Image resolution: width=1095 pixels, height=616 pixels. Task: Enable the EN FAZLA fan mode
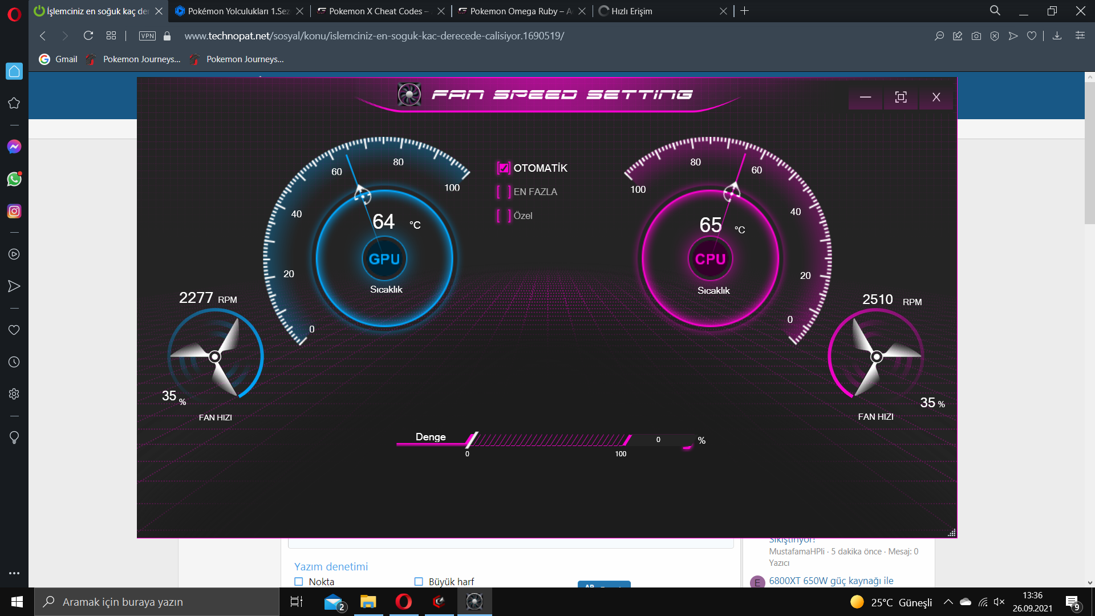[x=504, y=192]
